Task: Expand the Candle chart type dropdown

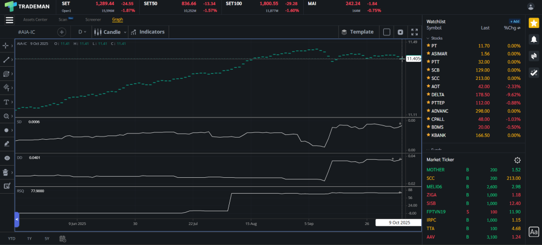Action: point(110,32)
